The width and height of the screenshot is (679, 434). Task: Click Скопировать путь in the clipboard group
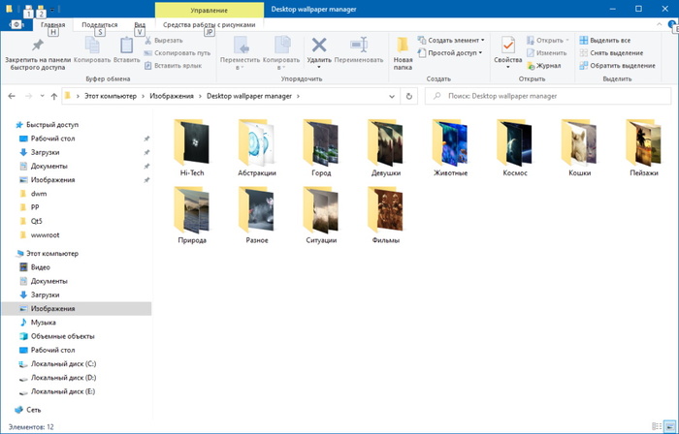pyautogui.click(x=178, y=53)
